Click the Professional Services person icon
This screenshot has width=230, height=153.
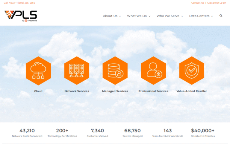(153, 71)
